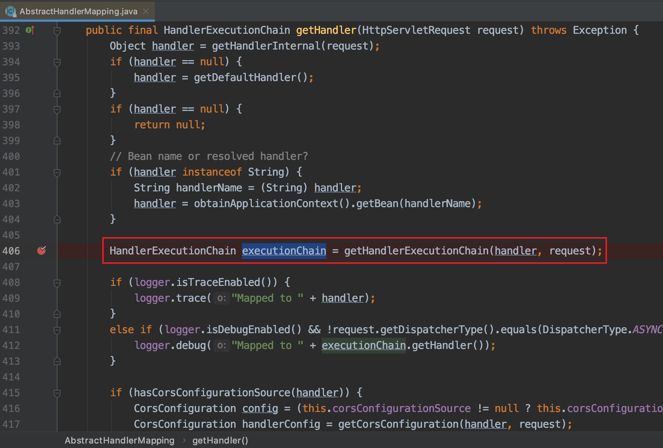
Task: Click the fold end marker on line 410
Action: (57, 314)
